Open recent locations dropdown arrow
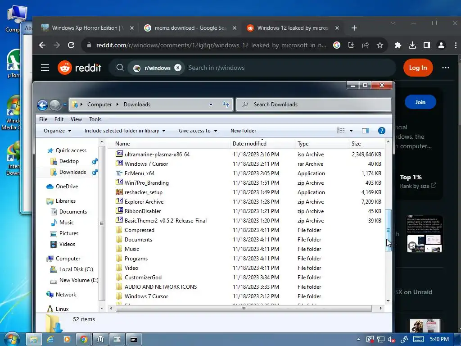 click(x=65, y=105)
